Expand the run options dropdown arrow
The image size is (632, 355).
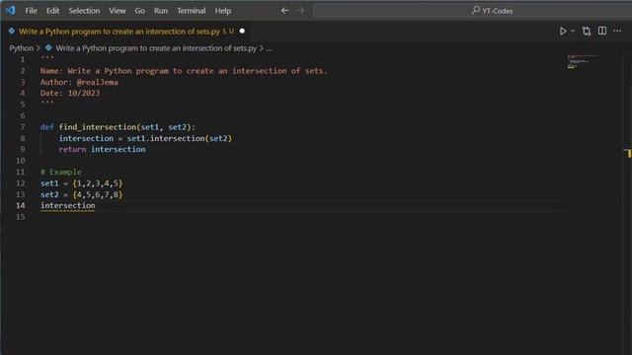point(573,31)
